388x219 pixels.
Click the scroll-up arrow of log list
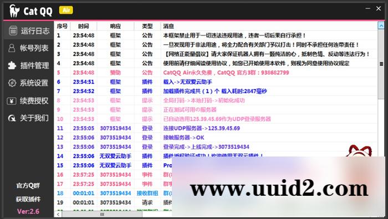pyautogui.click(x=381, y=25)
